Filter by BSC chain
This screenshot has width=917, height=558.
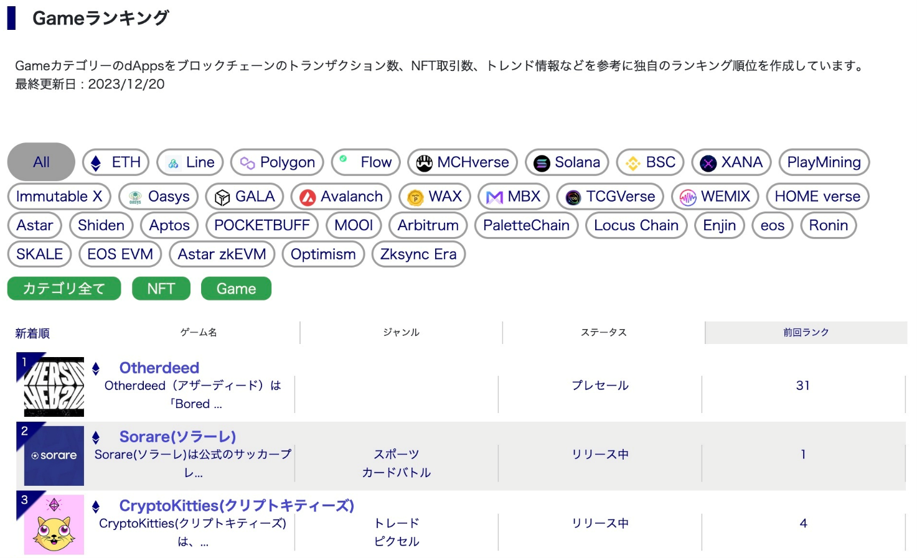[651, 162]
